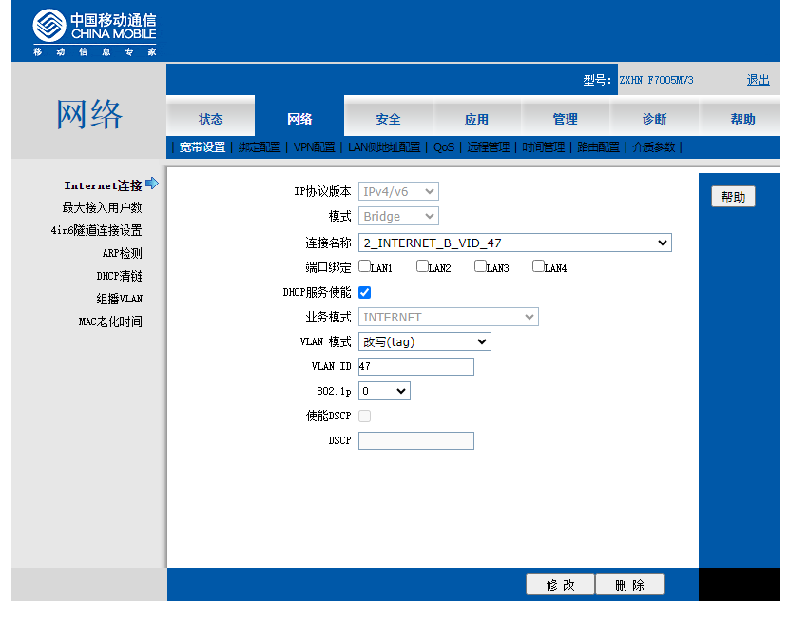Open the 连接名称 connection dropdown

(x=515, y=243)
